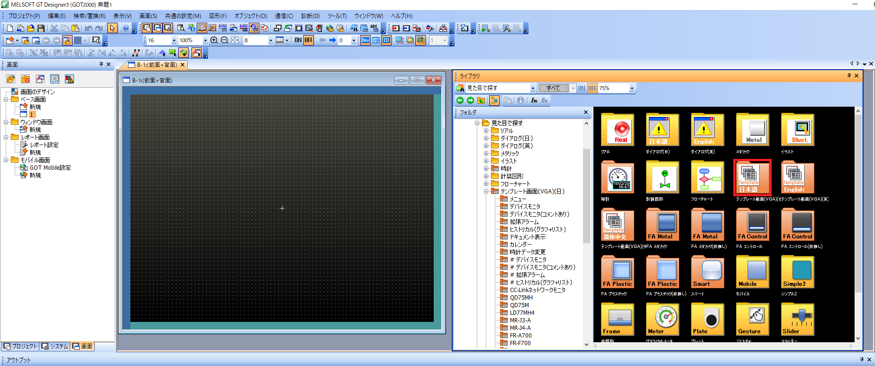Click the data transfer write-to-GOT icon
Image resolution: width=875 pixels, height=366 pixels.
395,28
